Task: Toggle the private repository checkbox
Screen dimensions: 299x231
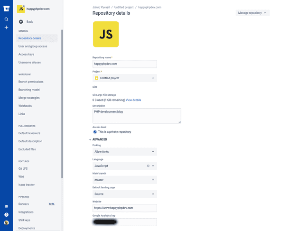Action: coord(95,132)
